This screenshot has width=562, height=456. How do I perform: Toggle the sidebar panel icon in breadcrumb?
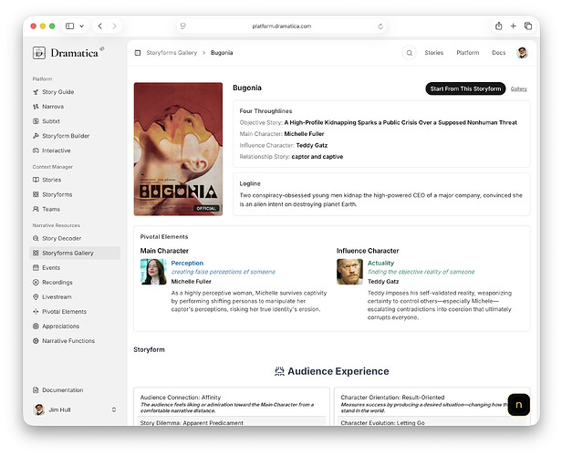138,53
